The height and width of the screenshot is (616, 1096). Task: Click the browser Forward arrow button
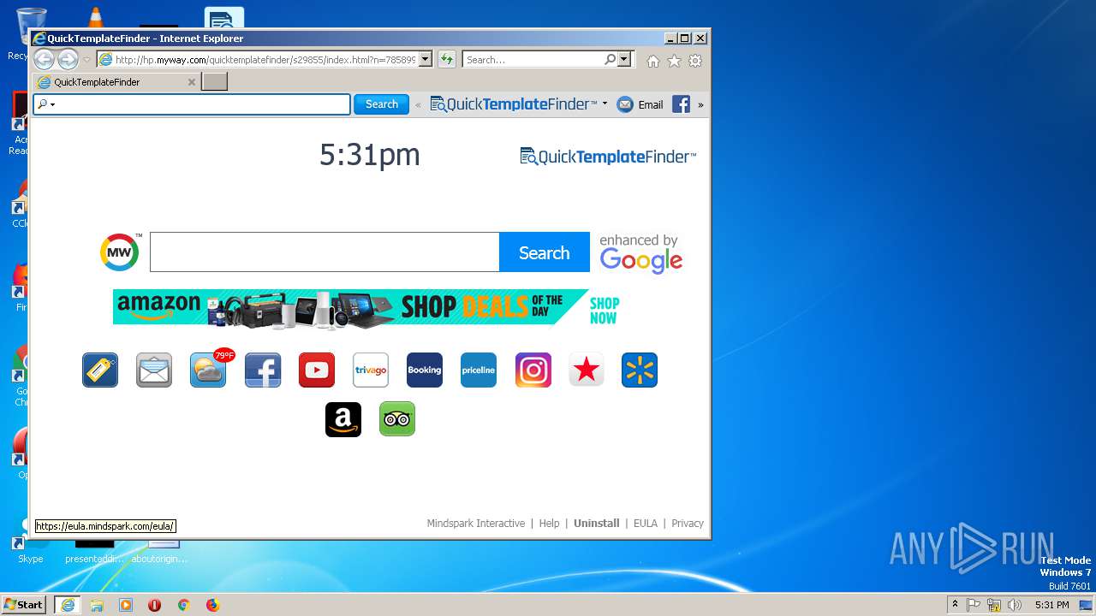(68, 59)
